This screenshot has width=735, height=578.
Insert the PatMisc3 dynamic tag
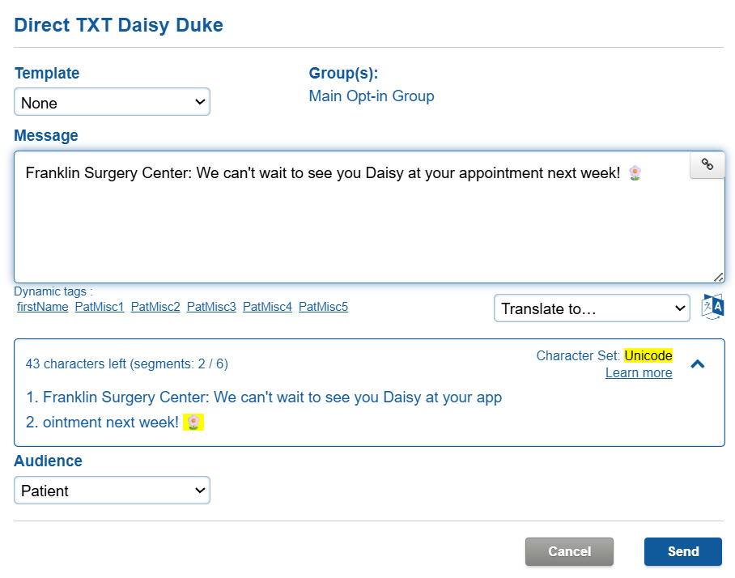coord(211,307)
